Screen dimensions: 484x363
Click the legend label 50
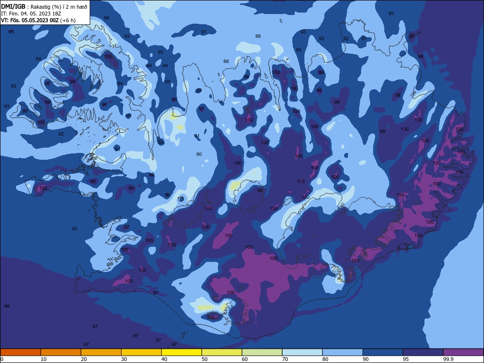[x=204, y=359]
